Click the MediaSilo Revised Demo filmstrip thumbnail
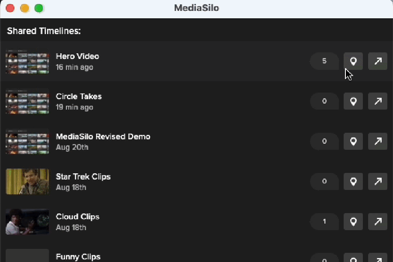The height and width of the screenshot is (262, 393). 27,141
